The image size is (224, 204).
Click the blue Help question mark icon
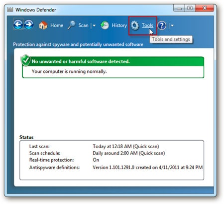coord(162,25)
